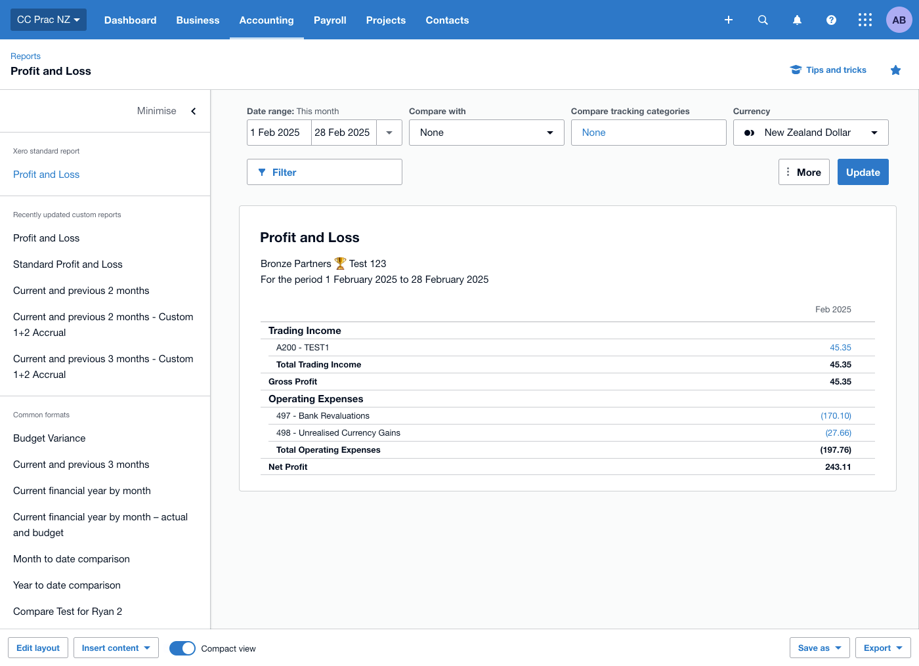Click the Net Profit value 243.11
This screenshot has width=919, height=666.
tap(838, 467)
